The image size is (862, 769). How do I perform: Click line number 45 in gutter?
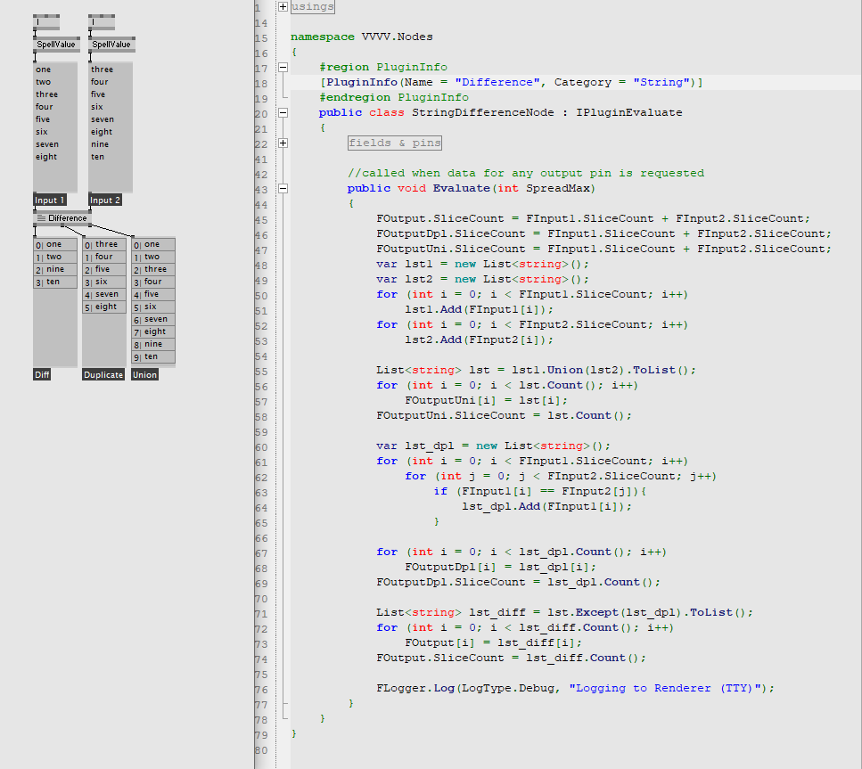point(261,220)
